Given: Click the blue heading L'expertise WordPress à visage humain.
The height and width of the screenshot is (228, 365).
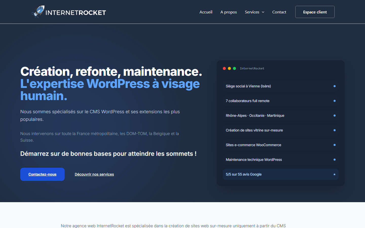Looking at the screenshot, I should pyautogui.click(x=110, y=90).
